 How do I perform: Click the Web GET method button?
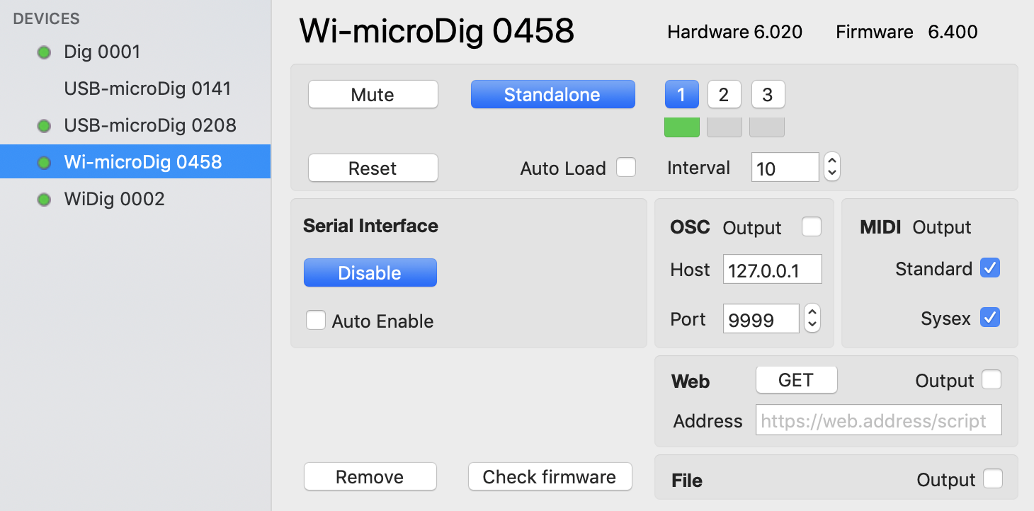pos(797,380)
